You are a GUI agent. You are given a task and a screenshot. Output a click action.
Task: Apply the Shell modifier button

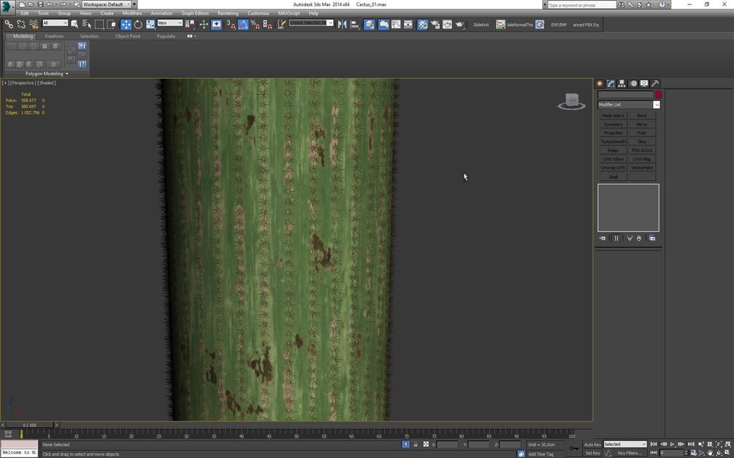[613, 176]
